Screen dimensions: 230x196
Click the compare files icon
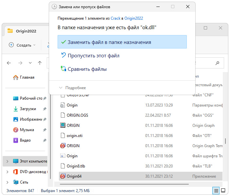(63, 69)
